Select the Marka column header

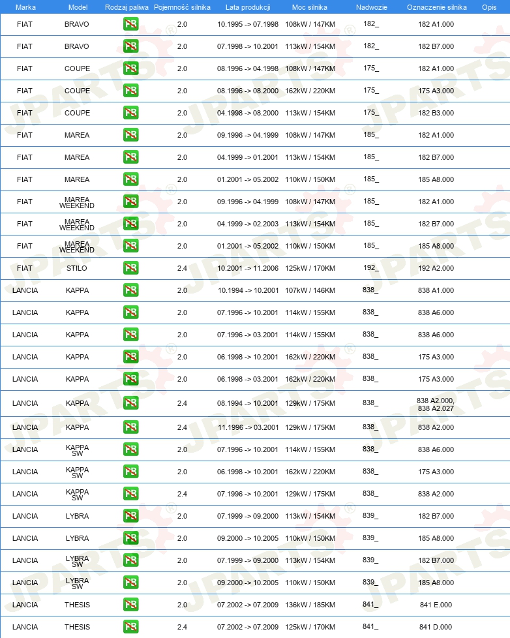pos(25,7)
